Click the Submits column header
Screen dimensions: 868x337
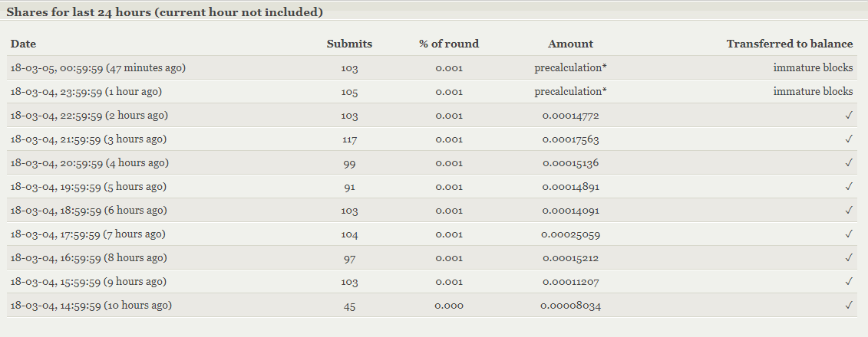(349, 44)
